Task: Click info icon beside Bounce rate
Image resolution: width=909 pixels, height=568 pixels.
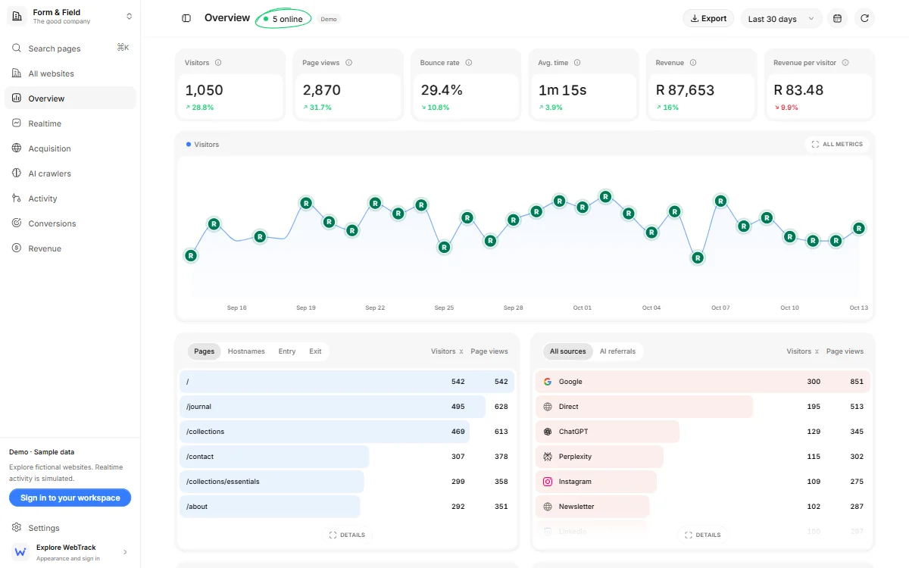Action: [x=468, y=63]
